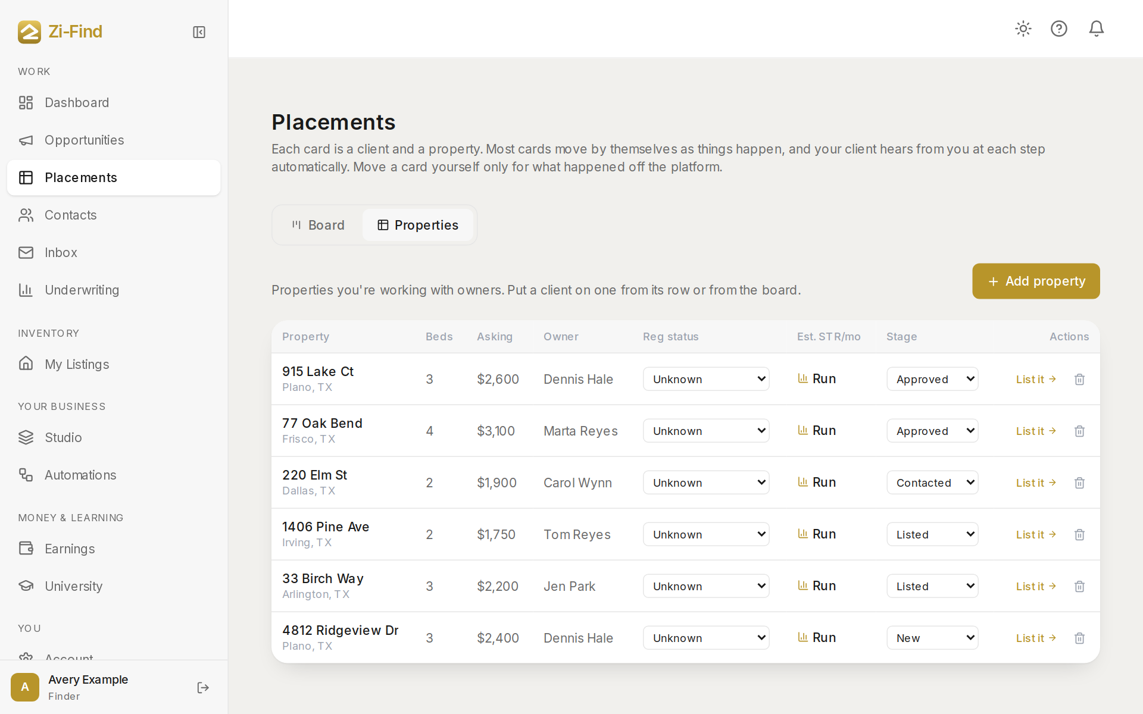The image size is (1143, 714).
Task: Click List it link for 1406 Pine Ave
Action: coord(1036,534)
